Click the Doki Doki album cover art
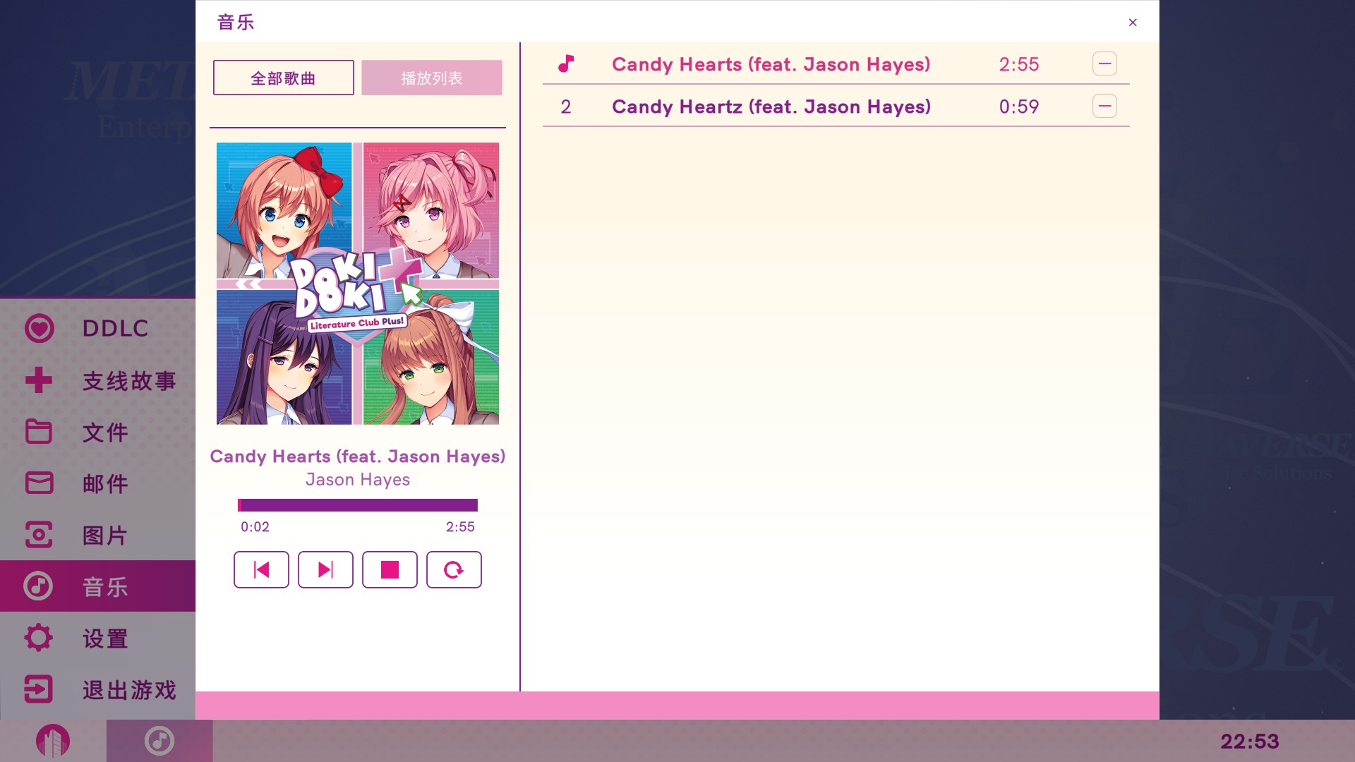Viewport: 1355px width, 762px height. [x=358, y=284]
